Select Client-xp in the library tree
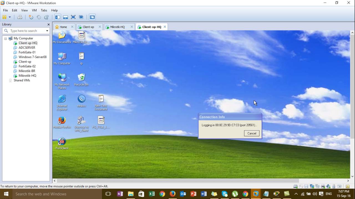The height and width of the screenshot is (199, 355). point(25,62)
